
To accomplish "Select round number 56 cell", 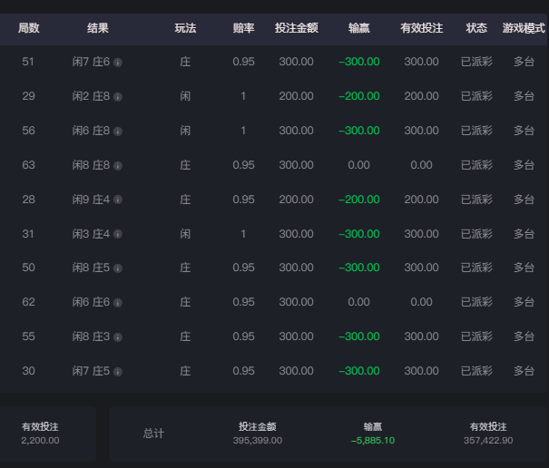I will pos(28,131).
